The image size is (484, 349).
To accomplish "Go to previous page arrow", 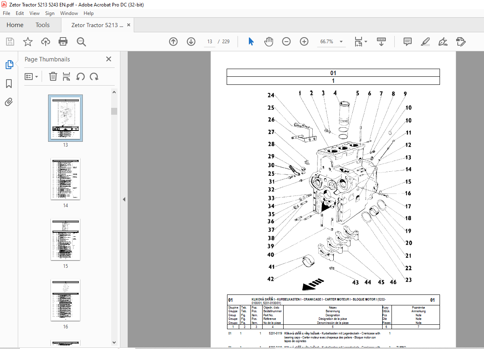I will [173, 42].
